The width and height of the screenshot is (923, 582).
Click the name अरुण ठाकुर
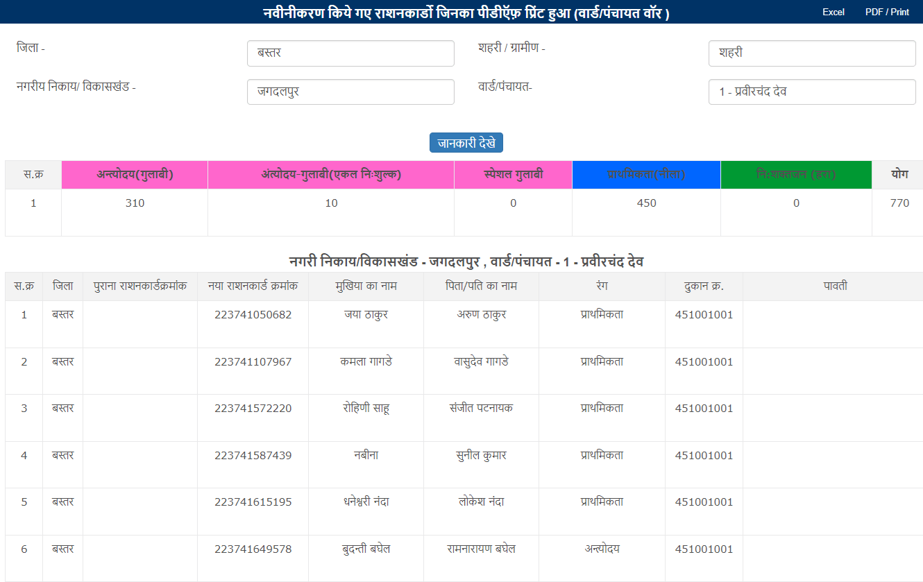click(481, 315)
